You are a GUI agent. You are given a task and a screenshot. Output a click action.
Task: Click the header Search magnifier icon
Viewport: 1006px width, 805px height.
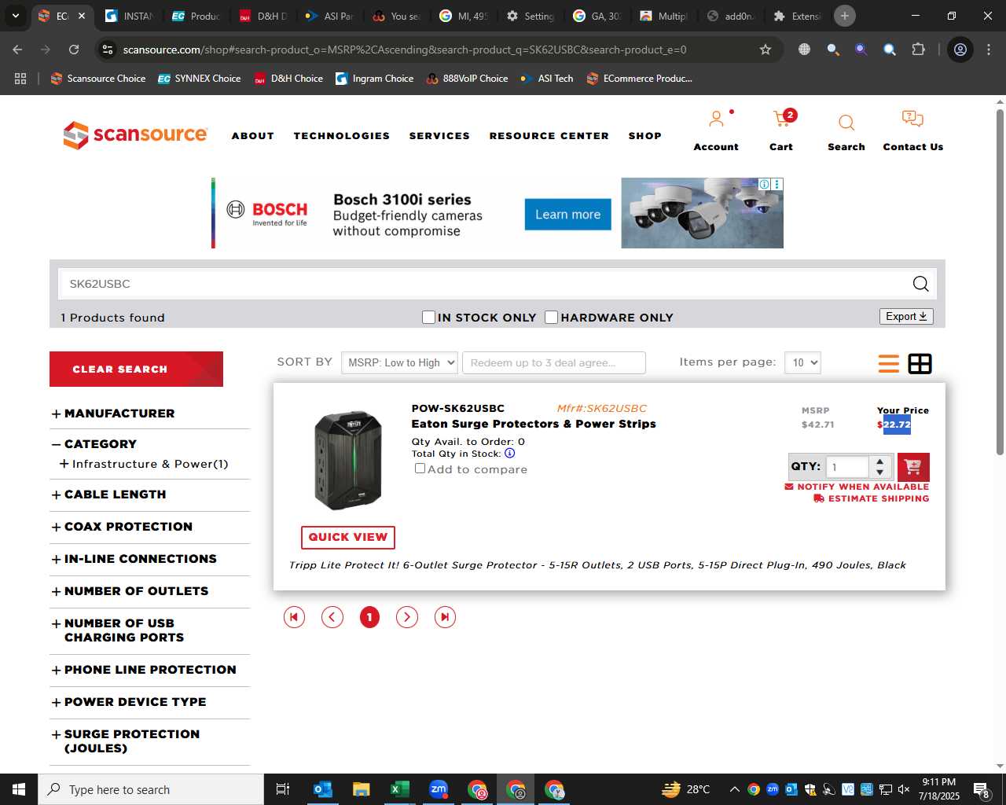[846, 123]
